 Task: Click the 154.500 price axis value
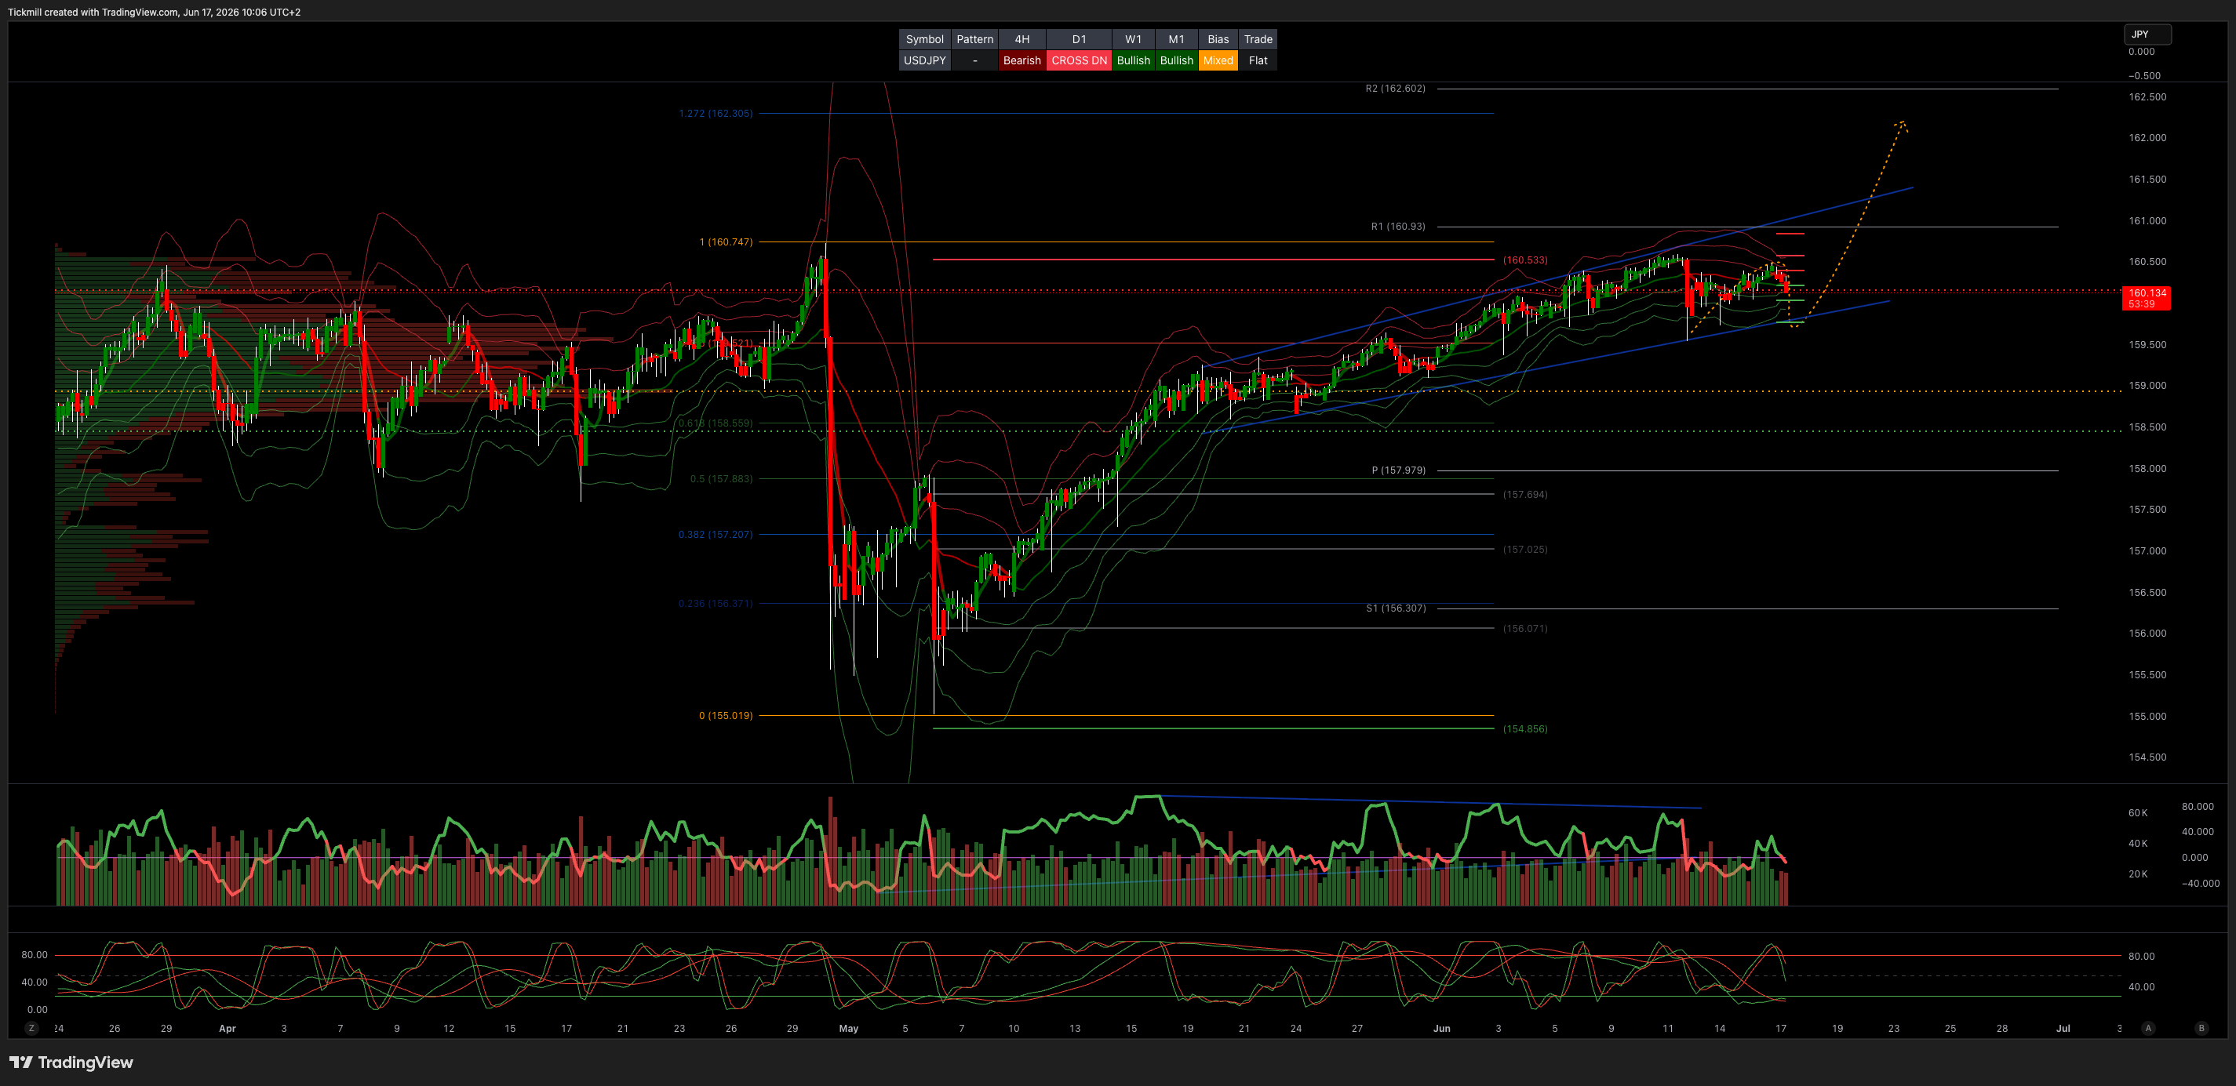[2147, 757]
